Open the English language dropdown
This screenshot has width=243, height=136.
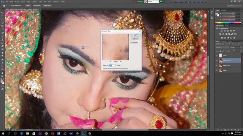click(153, 2)
